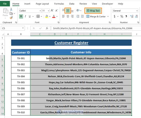Click Decrease Decimal icon
Image resolution: width=141 pixels, height=118 pixels.
[x=136, y=16]
